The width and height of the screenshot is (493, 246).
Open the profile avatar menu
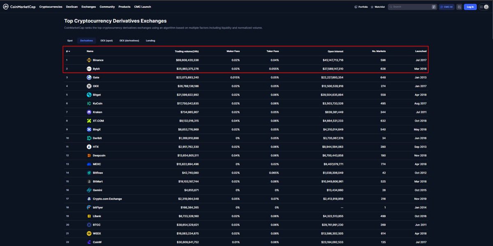tap(486, 7)
